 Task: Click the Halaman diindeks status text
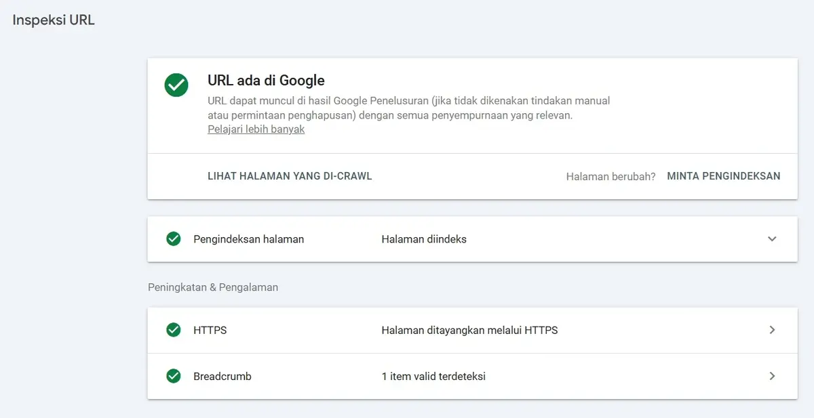click(x=424, y=239)
